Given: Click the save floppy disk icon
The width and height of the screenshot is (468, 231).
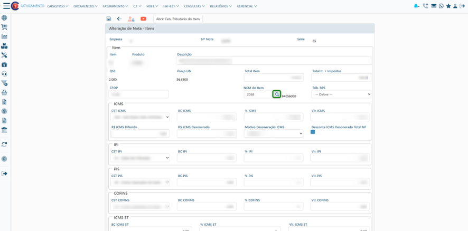Looking at the screenshot, I should click(109, 19).
